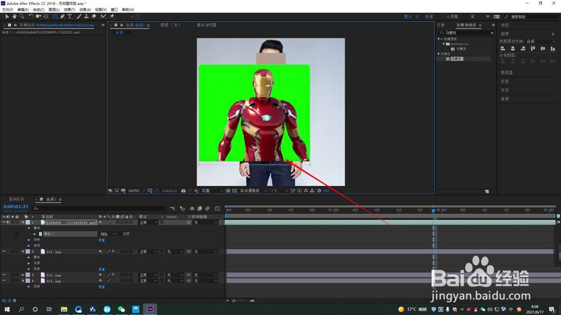Select the Brush tool
Viewport: 561px width, 315px height.
pos(79,16)
